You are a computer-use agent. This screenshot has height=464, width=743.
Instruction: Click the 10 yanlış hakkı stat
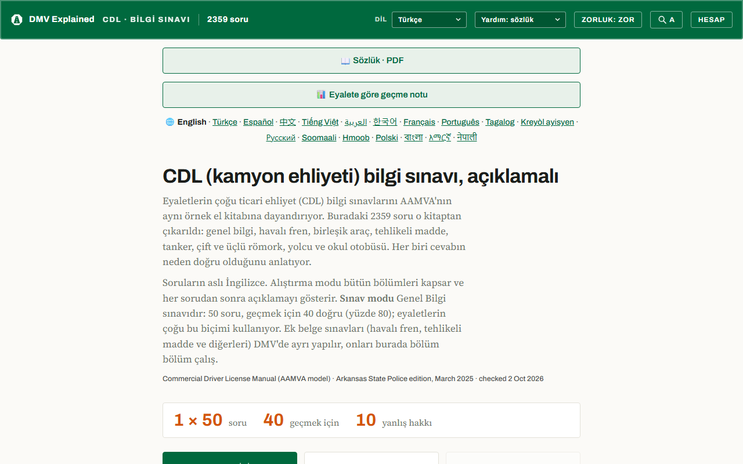coord(394,420)
